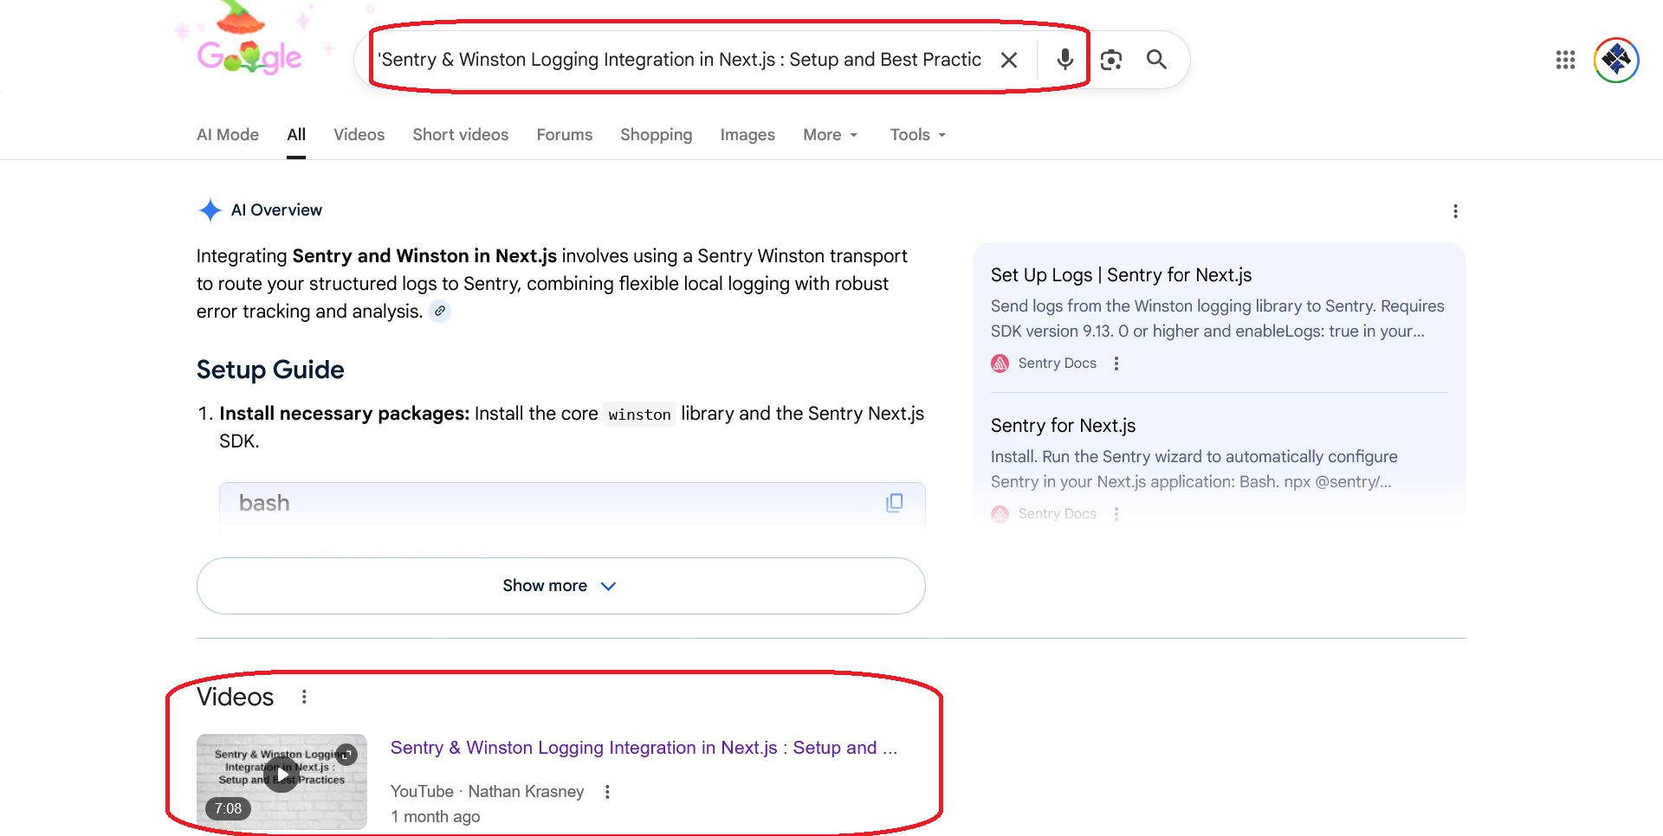Open the AI Overview options three-dot menu
The height and width of the screenshot is (836, 1663).
(1455, 210)
